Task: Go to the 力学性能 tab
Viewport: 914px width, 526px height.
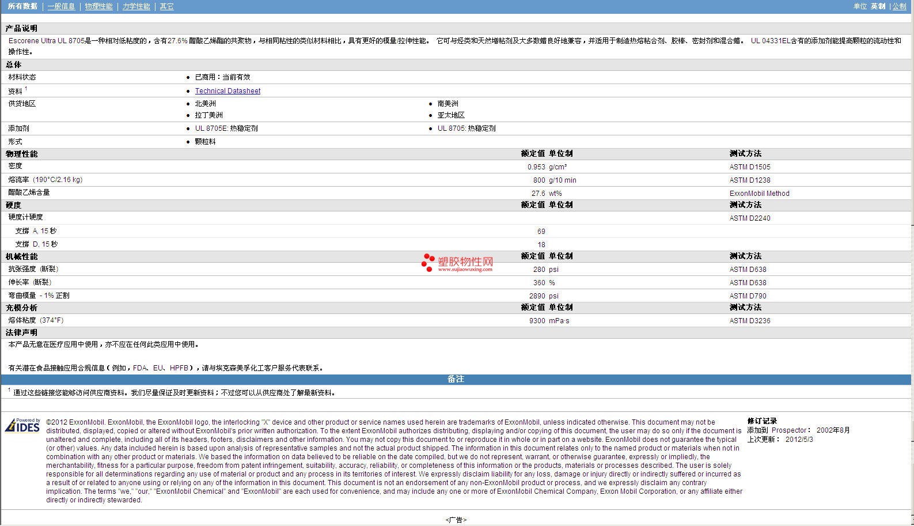Action: 136,6
